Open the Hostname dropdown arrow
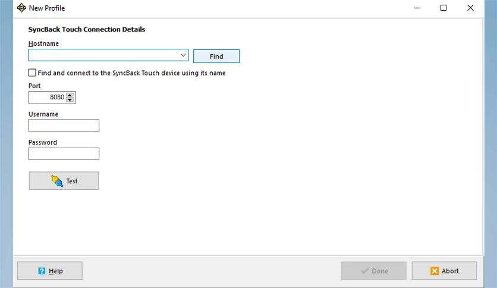This screenshot has height=288, width=497. click(x=183, y=55)
